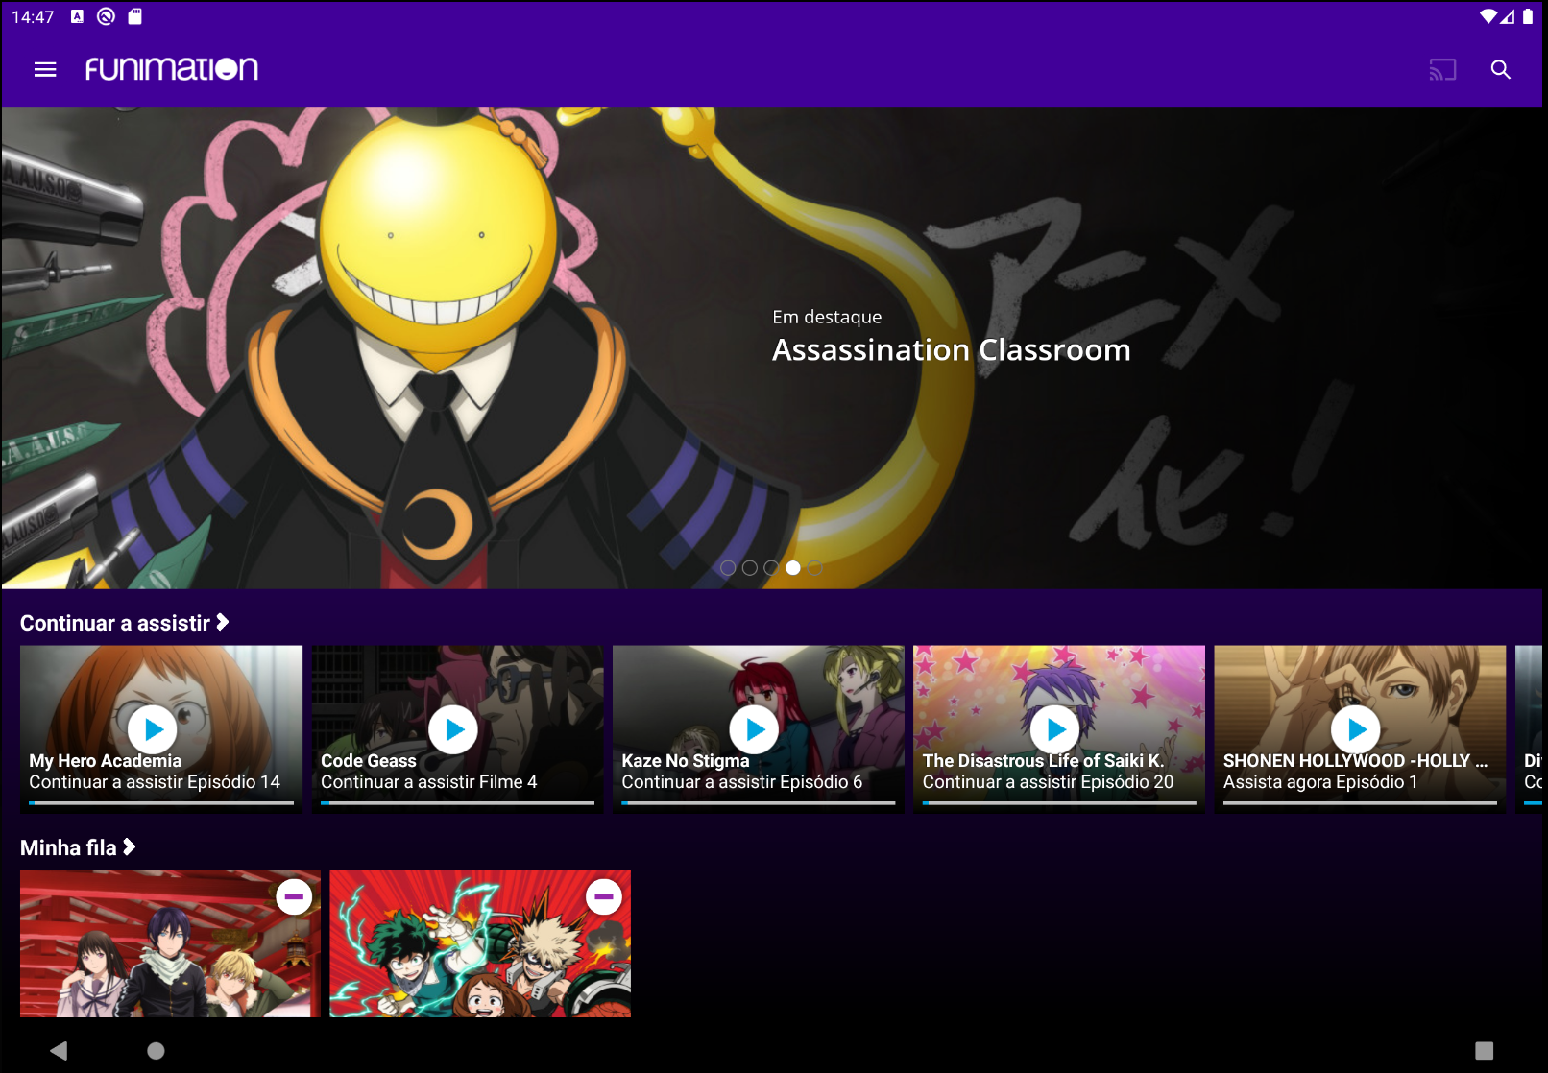Open the Assassination Classroom featured title

(x=952, y=350)
